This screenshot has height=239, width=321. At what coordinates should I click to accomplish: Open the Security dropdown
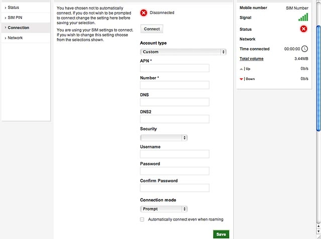[164, 138]
